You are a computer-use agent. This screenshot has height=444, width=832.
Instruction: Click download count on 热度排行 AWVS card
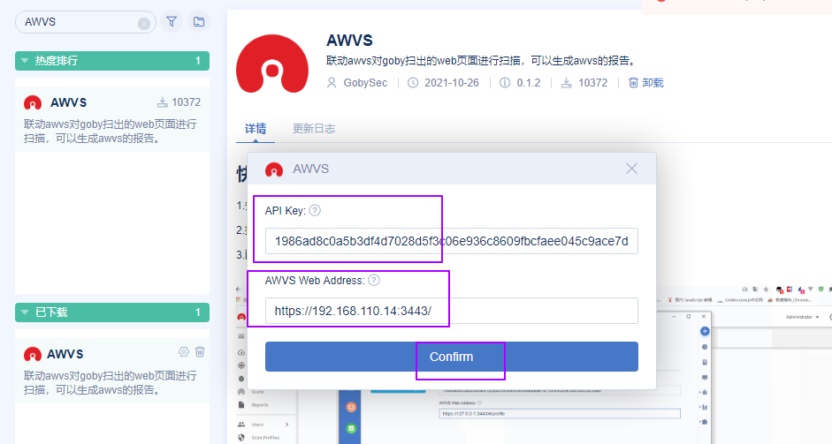(187, 102)
